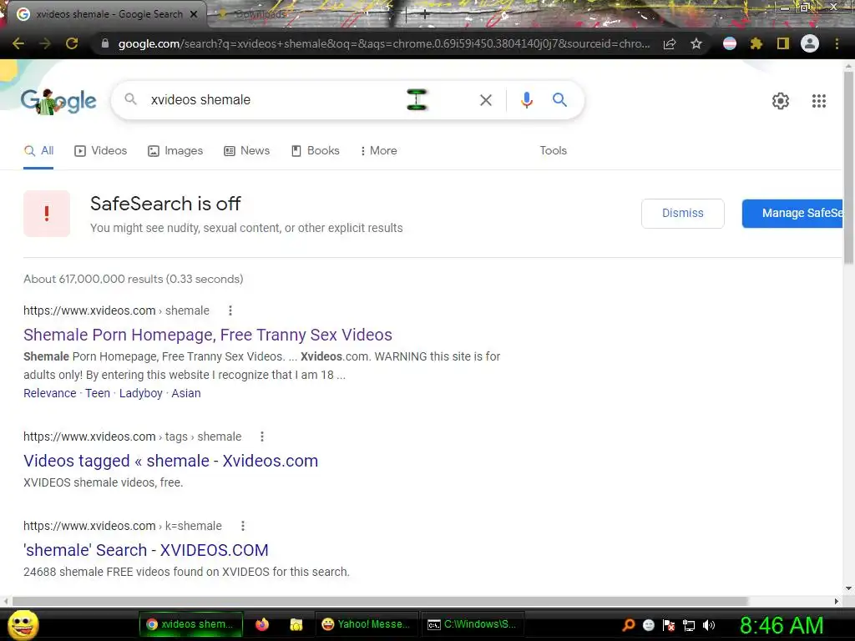Click the address bar URL
Viewport: 855px width, 641px height.
click(384, 43)
